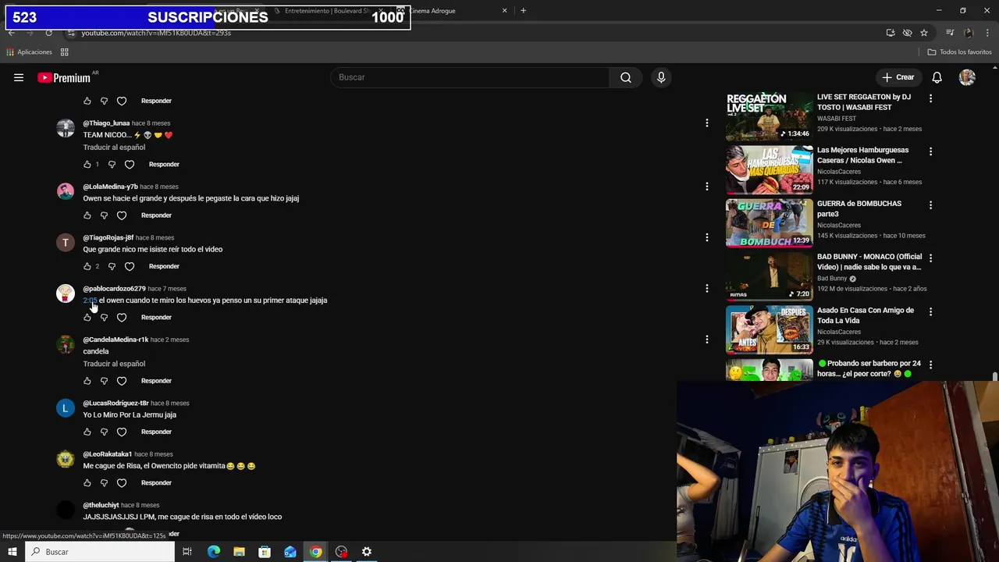The height and width of the screenshot is (562, 999).
Task: Start voice search with microphone icon
Action: click(x=661, y=77)
